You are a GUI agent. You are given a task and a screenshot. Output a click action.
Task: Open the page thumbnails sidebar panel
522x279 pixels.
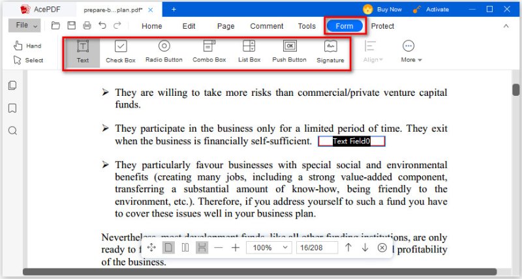click(12, 85)
